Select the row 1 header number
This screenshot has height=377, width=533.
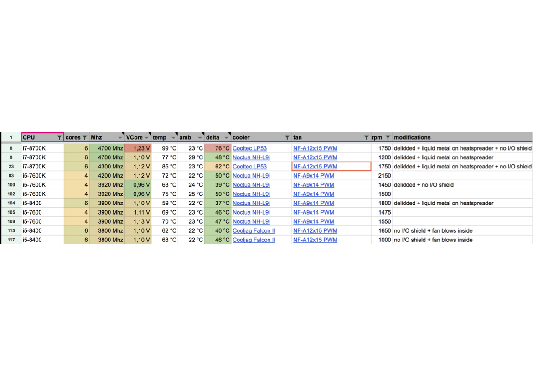coord(11,137)
